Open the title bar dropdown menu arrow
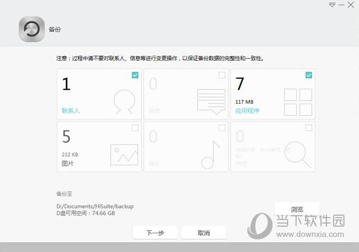Image resolution: width=359 pixels, height=252 pixels. 332,5
